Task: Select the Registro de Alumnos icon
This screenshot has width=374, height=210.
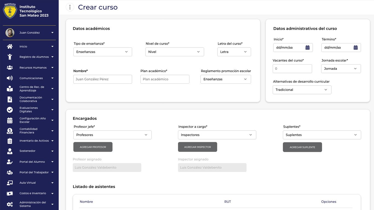Action: coord(10,57)
